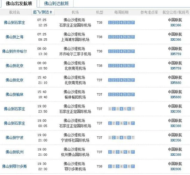
Task: Select 杭州萧山国际机场 airport text
Action: pos(75,155)
